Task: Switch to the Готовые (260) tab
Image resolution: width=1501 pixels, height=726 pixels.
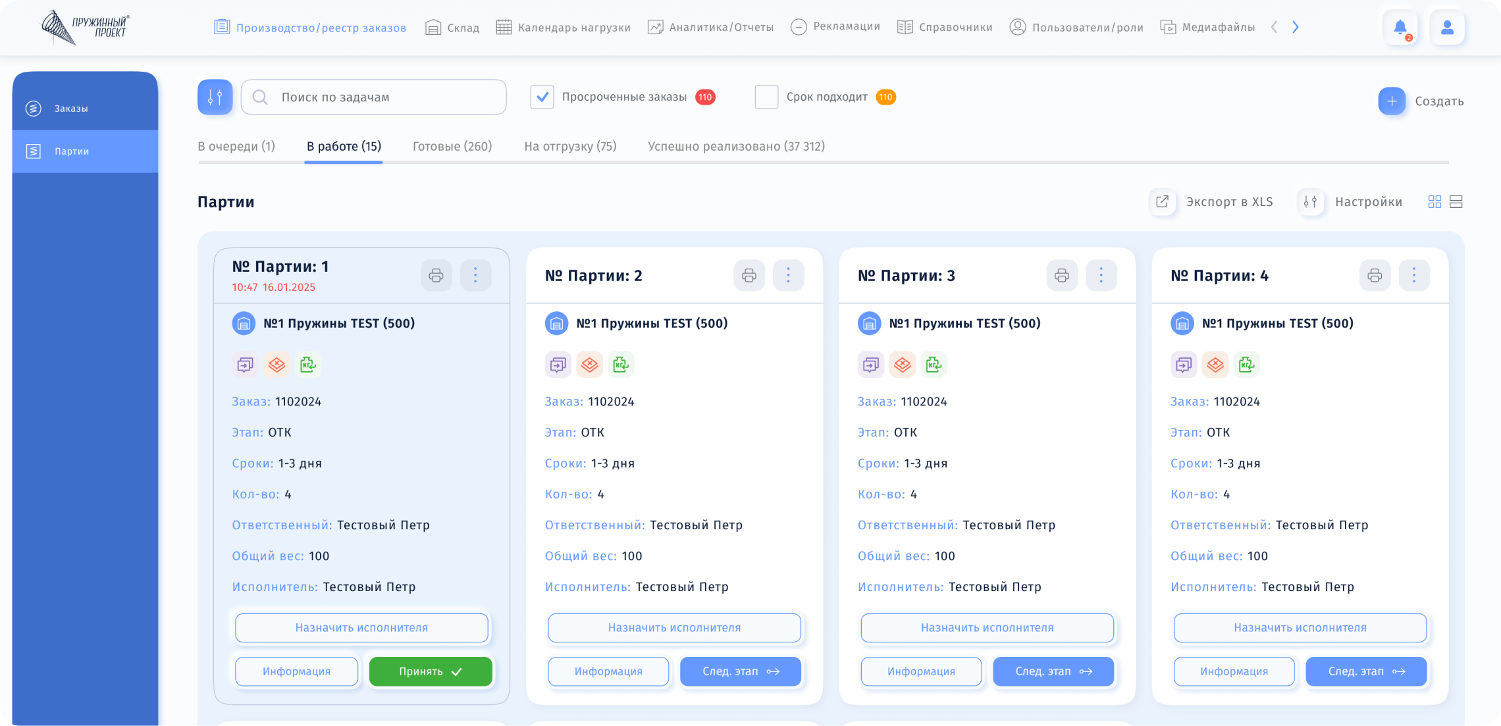Action: [x=452, y=147]
